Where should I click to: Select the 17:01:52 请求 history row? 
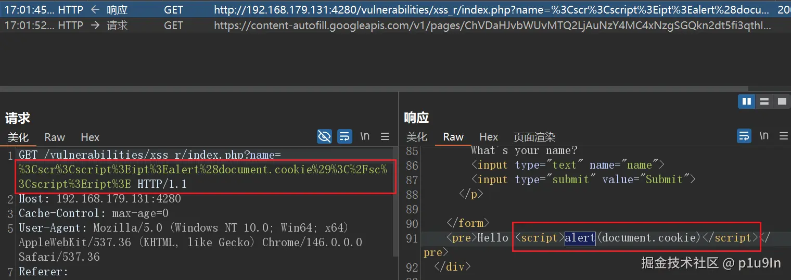395,25
